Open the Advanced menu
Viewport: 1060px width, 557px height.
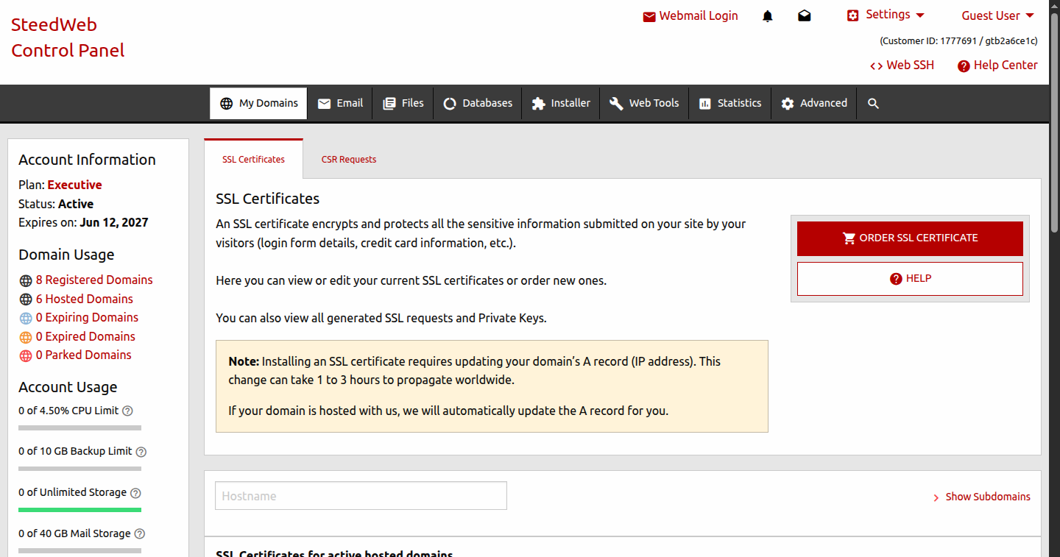[x=813, y=103]
